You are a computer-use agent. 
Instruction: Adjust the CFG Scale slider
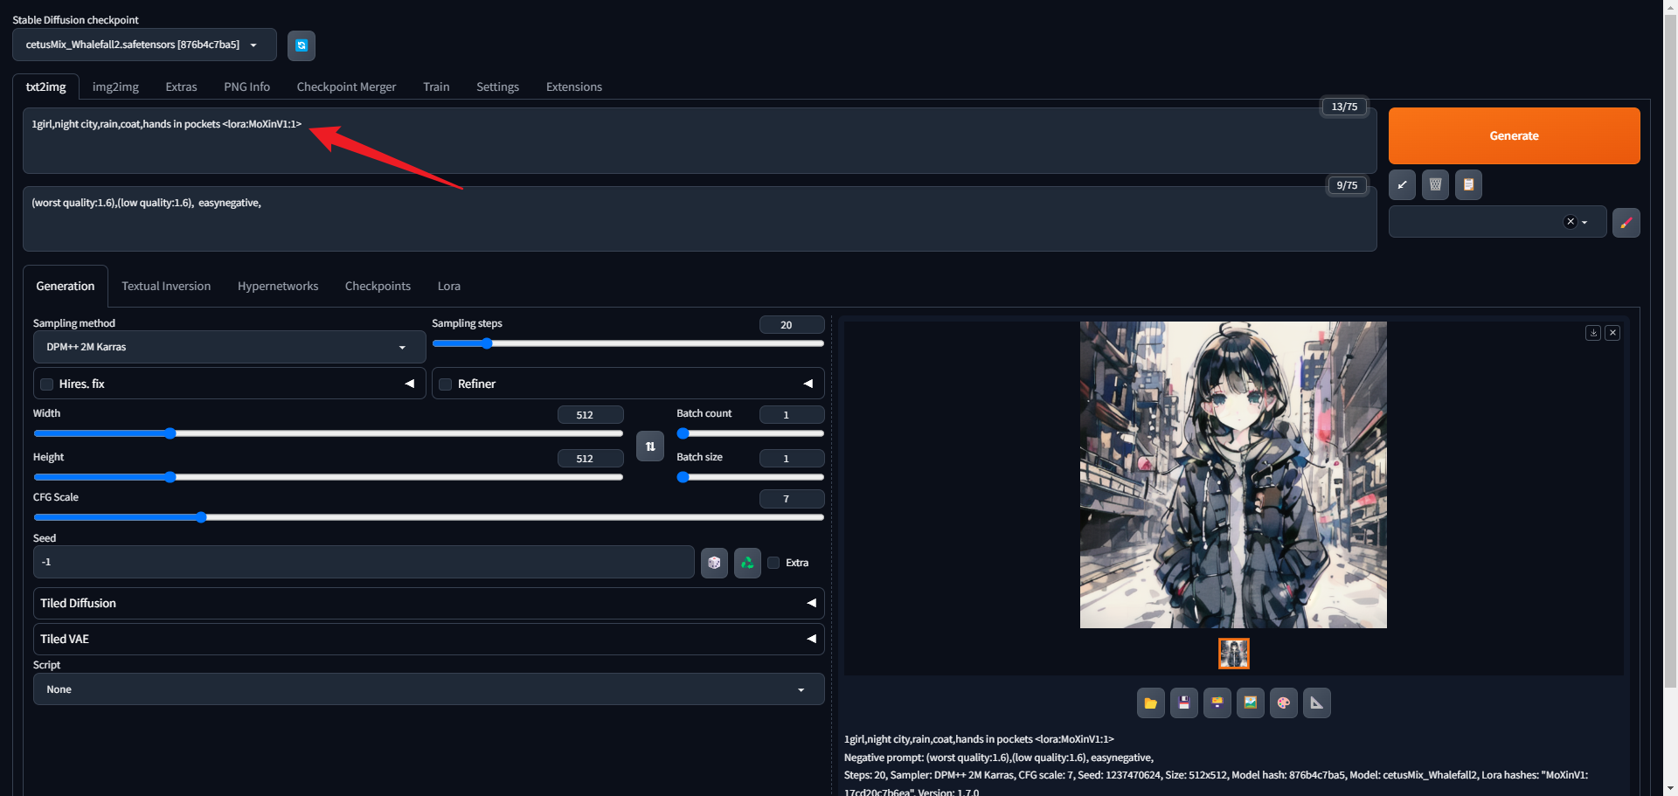pyautogui.click(x=428, y=517)
